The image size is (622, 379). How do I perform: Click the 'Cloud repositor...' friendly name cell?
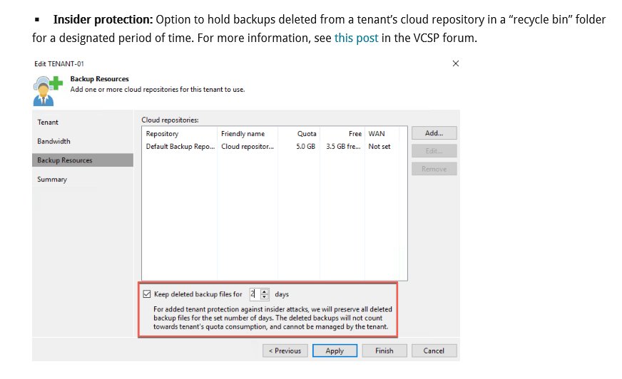click(248, 147)
